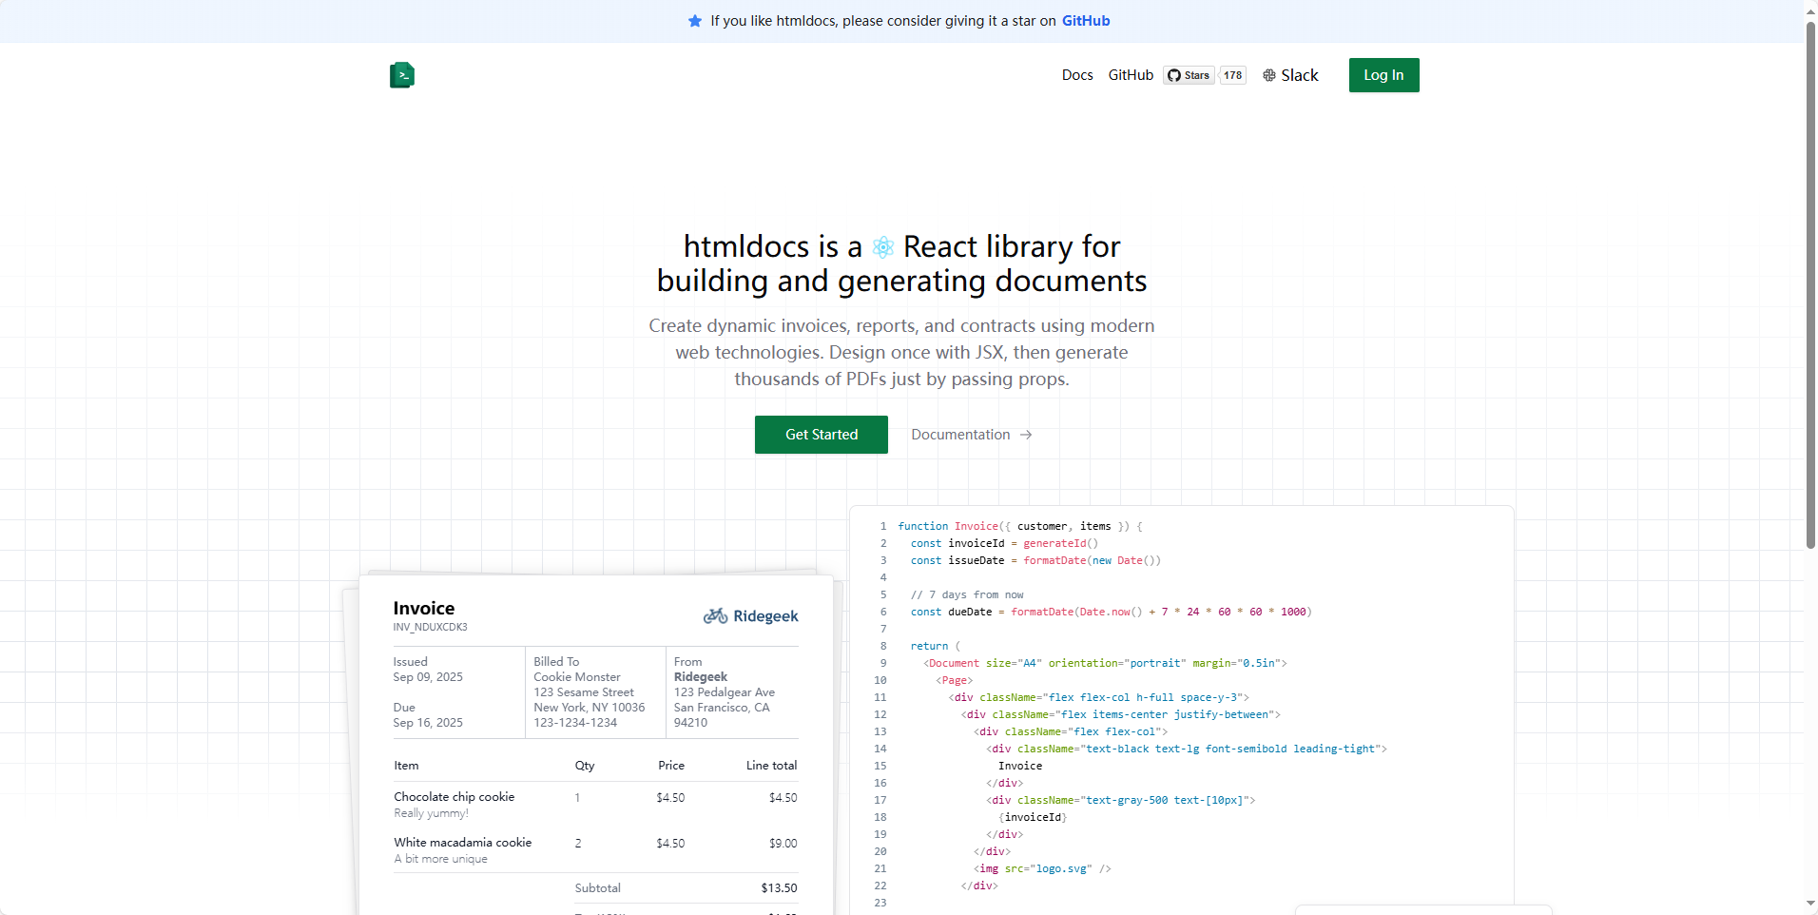
Task: Select GitHub in the navigation bar
Action: click(x=1130, y=75)
